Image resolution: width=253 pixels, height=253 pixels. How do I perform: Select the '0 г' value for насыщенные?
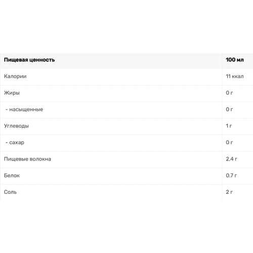coord(229,109)
